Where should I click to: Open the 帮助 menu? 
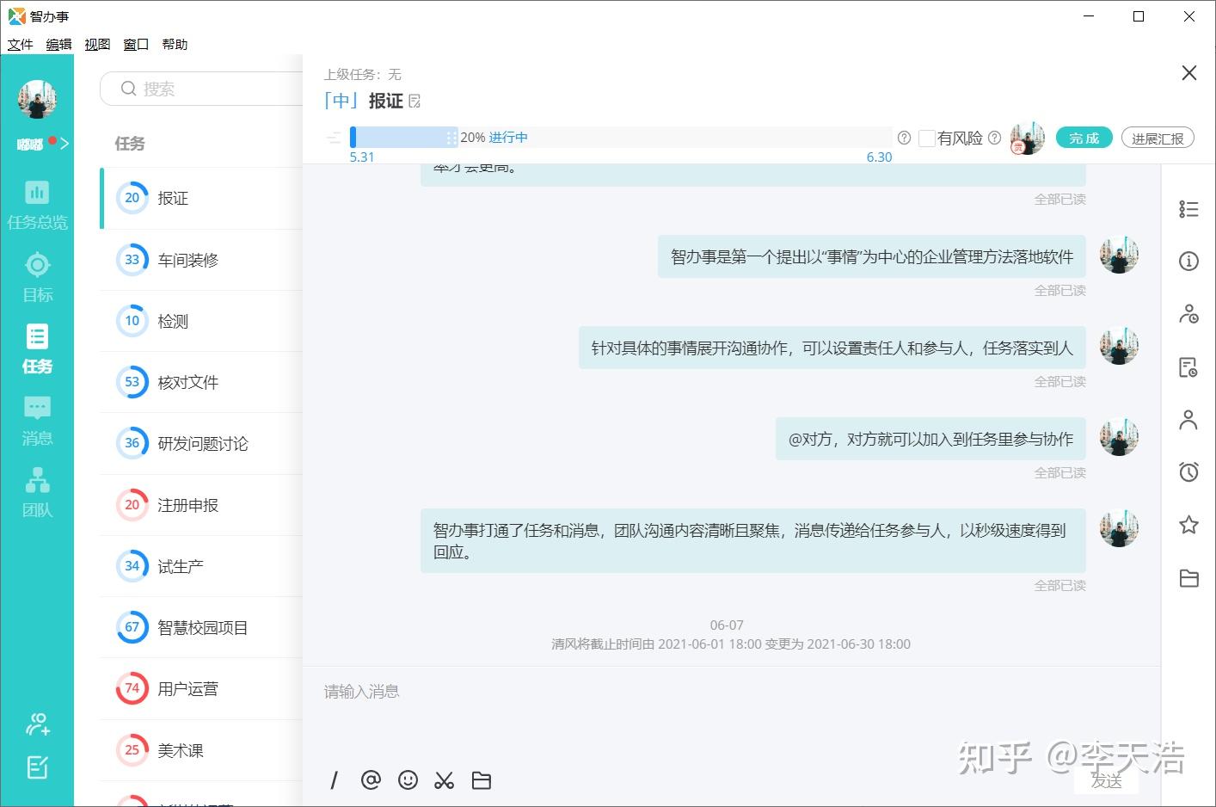175,44
